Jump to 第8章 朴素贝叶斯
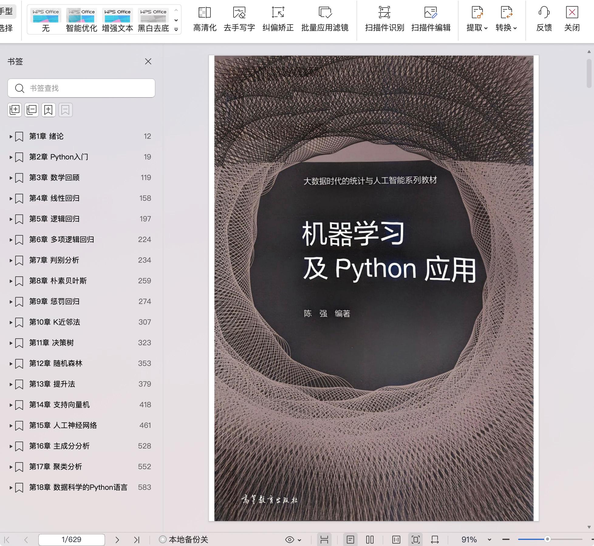The height and width of the screenshot is (546, 594). [58, 281]
